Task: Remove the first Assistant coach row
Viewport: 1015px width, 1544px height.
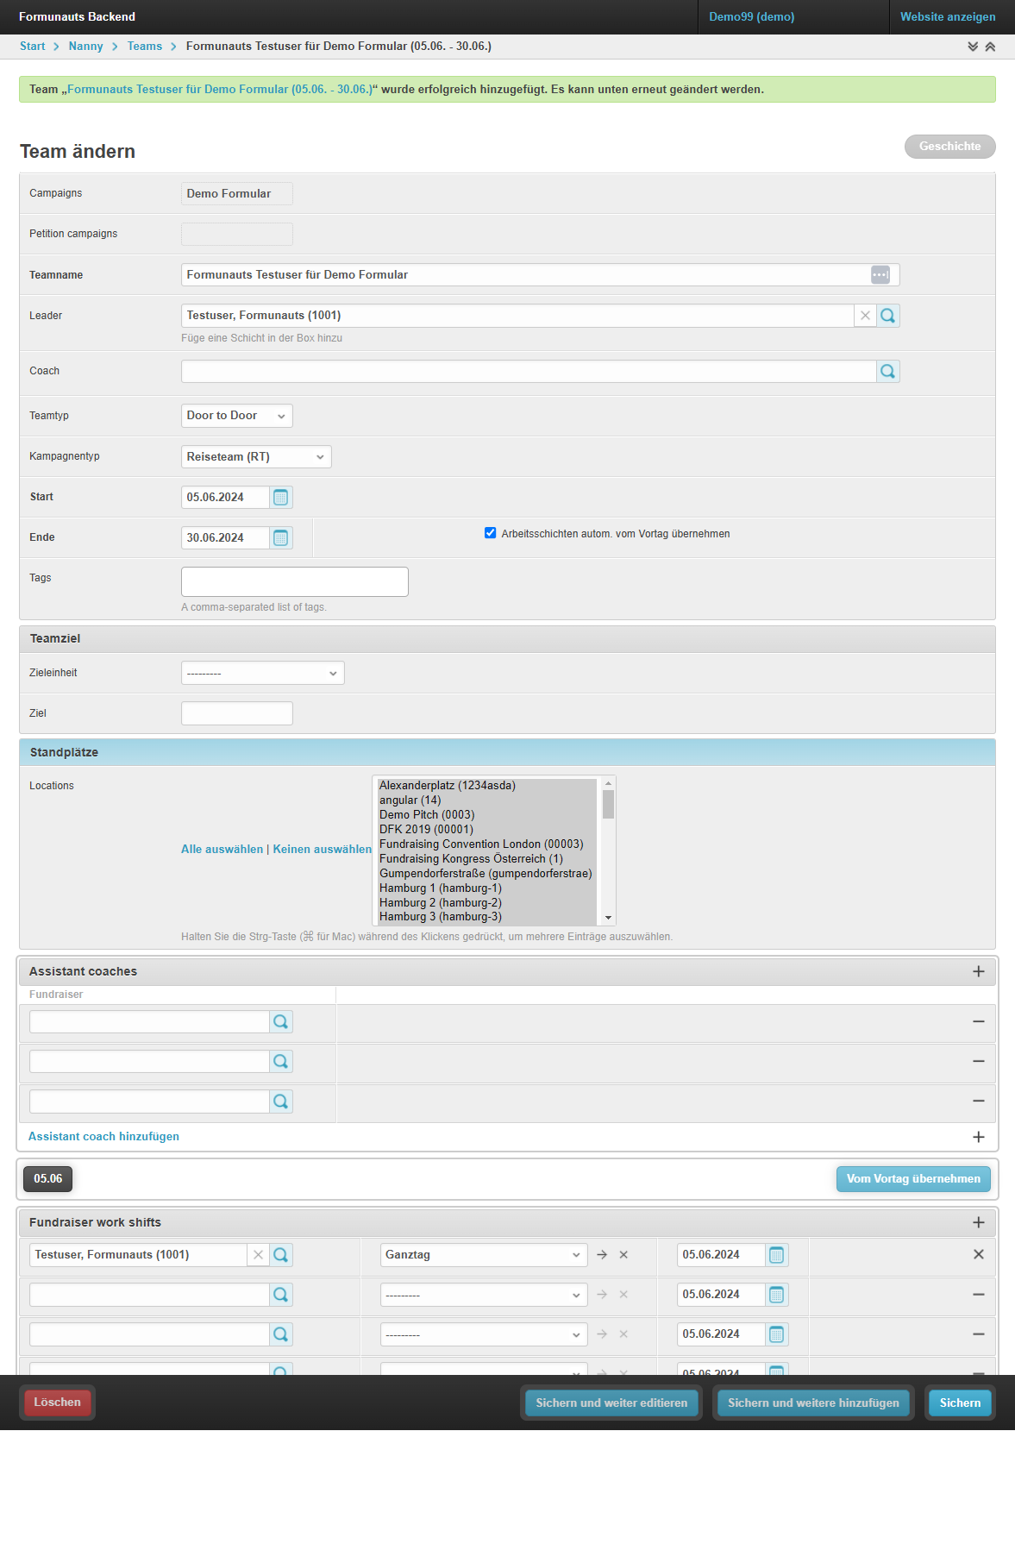Action: click(979, 1021)
